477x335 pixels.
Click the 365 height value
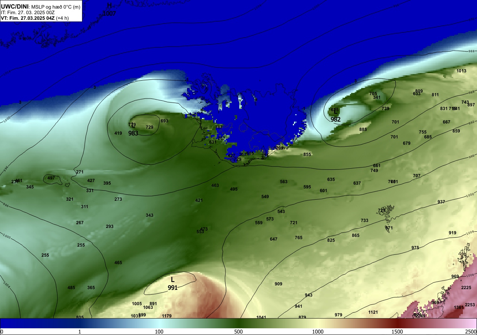[91, 288]
